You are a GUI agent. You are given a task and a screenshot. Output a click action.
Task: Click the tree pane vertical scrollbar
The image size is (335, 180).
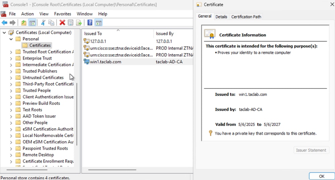77,114
